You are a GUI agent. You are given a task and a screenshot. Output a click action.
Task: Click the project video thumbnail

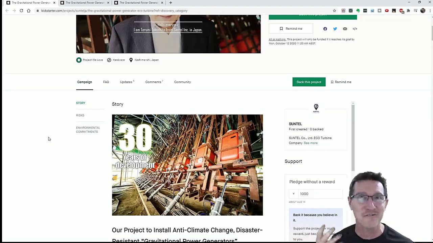click(x=168, y=34)
